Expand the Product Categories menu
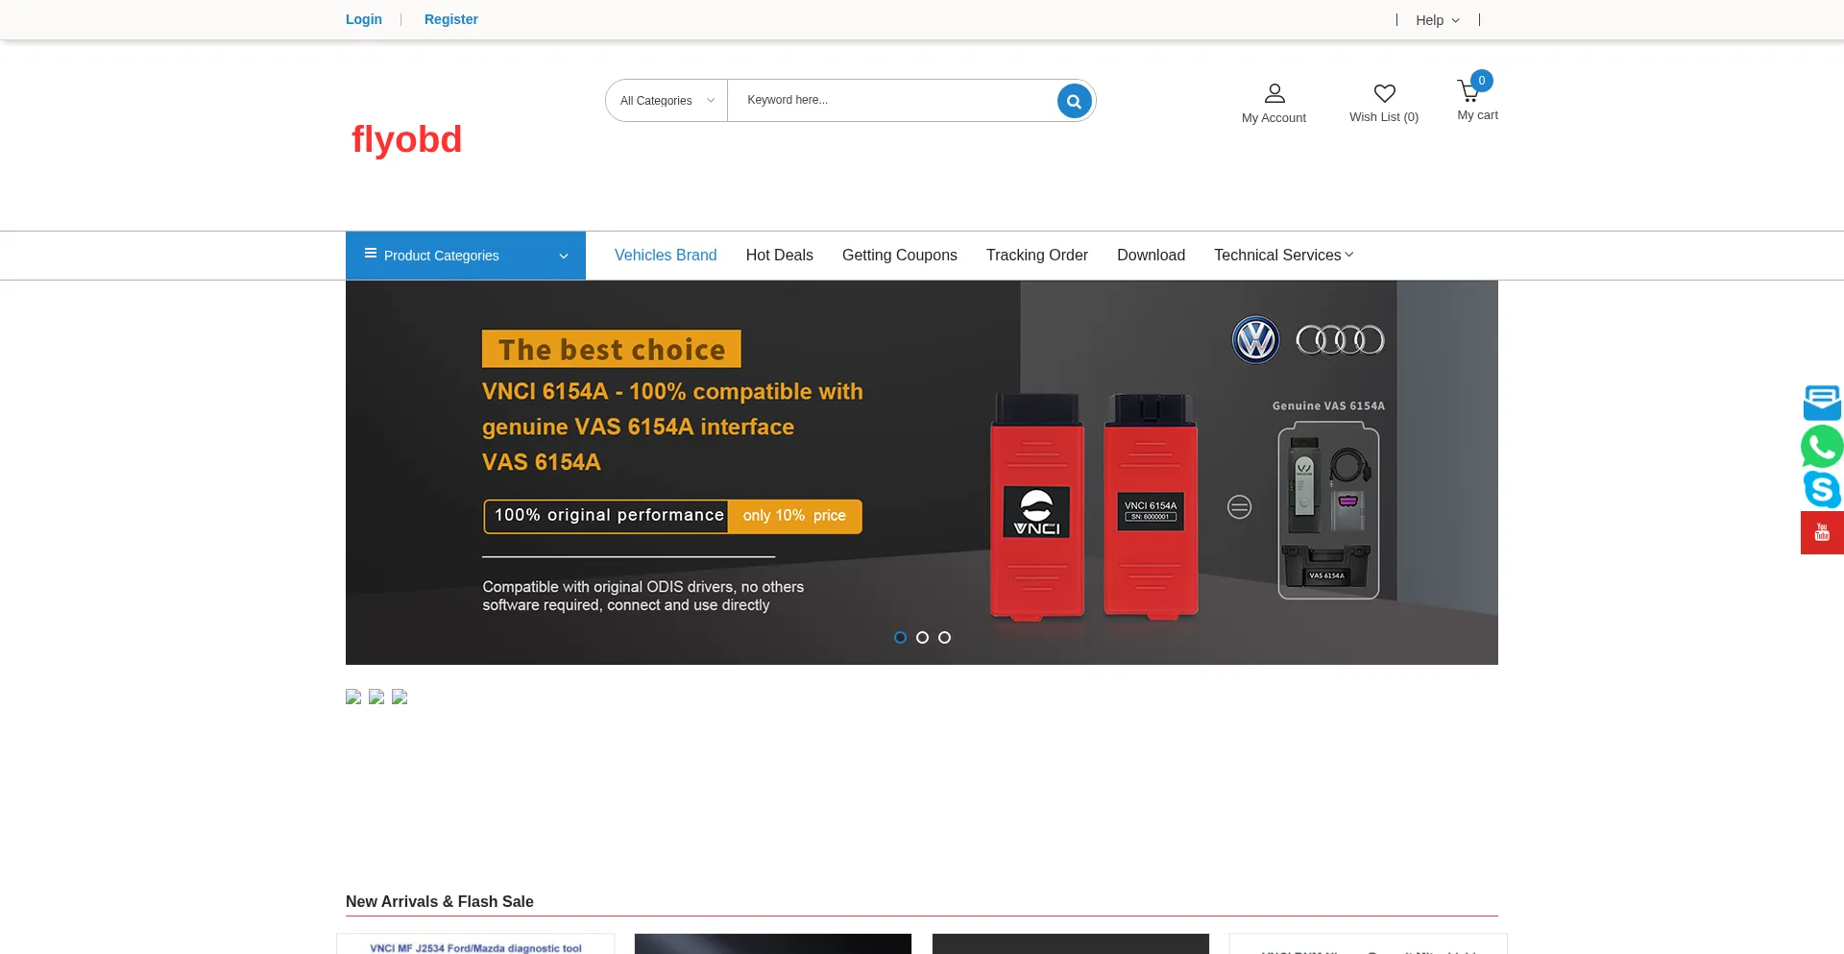 click(466, 256)
